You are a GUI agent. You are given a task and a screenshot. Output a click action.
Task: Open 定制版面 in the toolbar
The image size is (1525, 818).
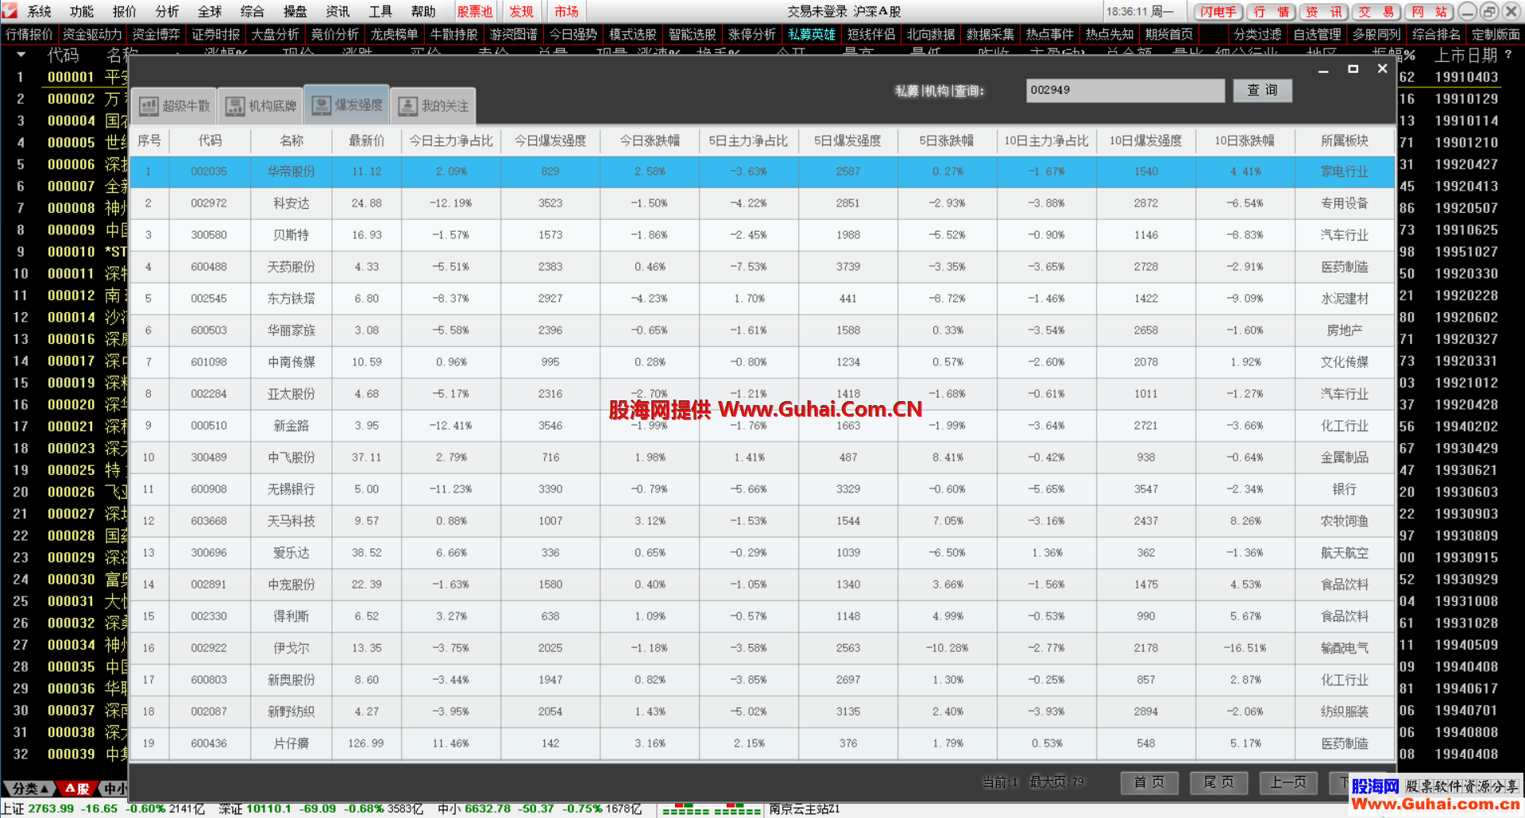point(1496,34)
